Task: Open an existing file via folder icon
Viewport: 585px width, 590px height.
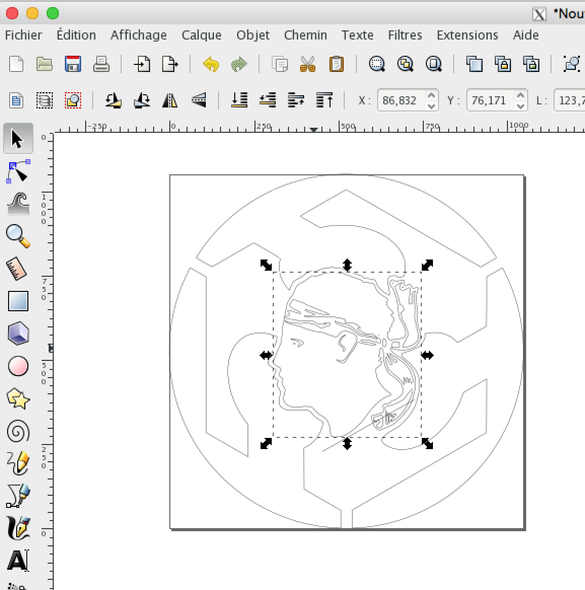Action: 45,64
